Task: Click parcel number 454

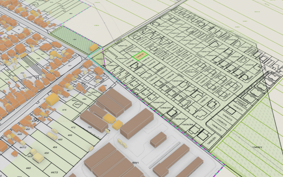Action: [55, 147]
